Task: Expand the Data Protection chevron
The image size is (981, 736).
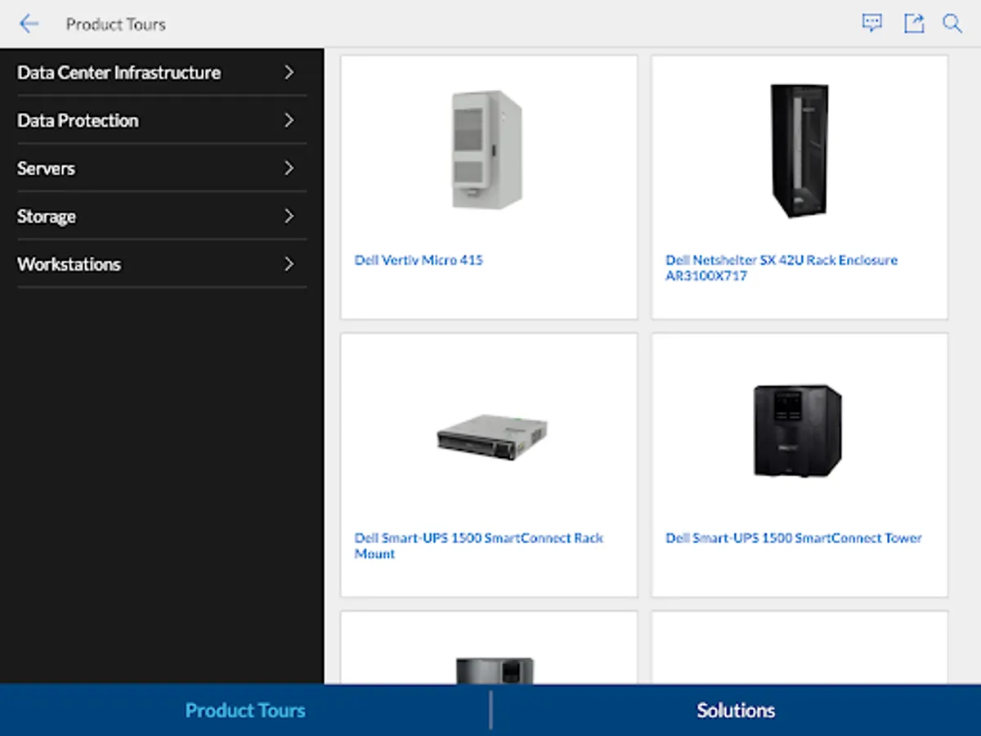Action: pyautogui.click(x=289, y=120)
